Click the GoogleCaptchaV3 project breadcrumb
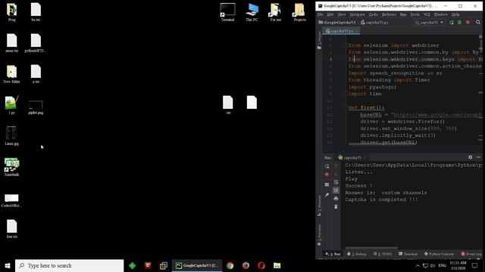Viewport: 485px width, 272px height. coord(337,23)
